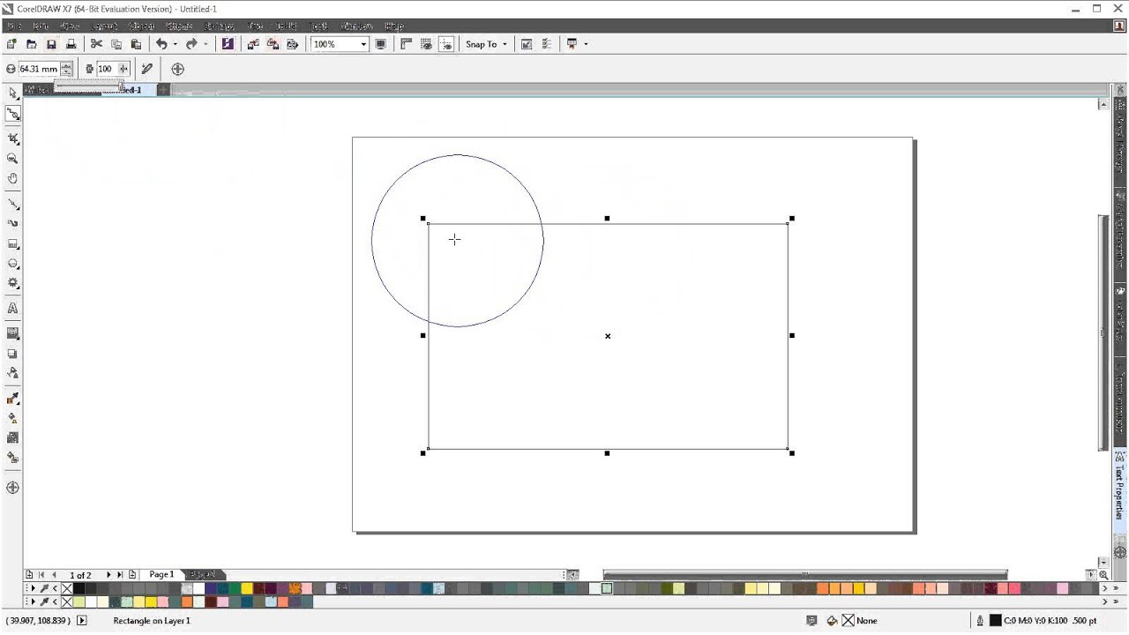This screenshot has height=635, width=1129.
Task: Open the Snap To dropdown
Action: point(487,44)
